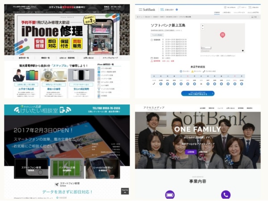This screenshot has height=201, width=268.
Task: Click the 'ソフトバンク新上五島' store heading
Action: click(x=168, y=25)
